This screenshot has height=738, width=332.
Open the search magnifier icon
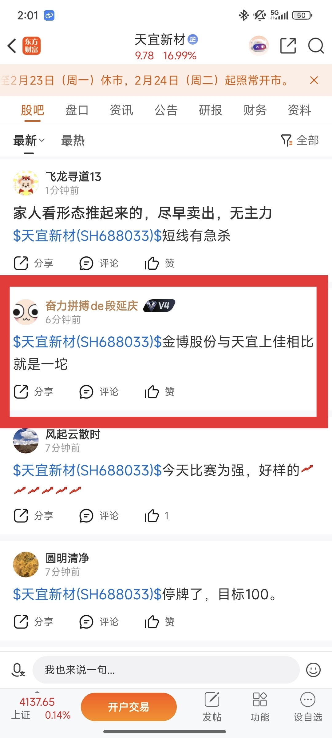(316, 46)
